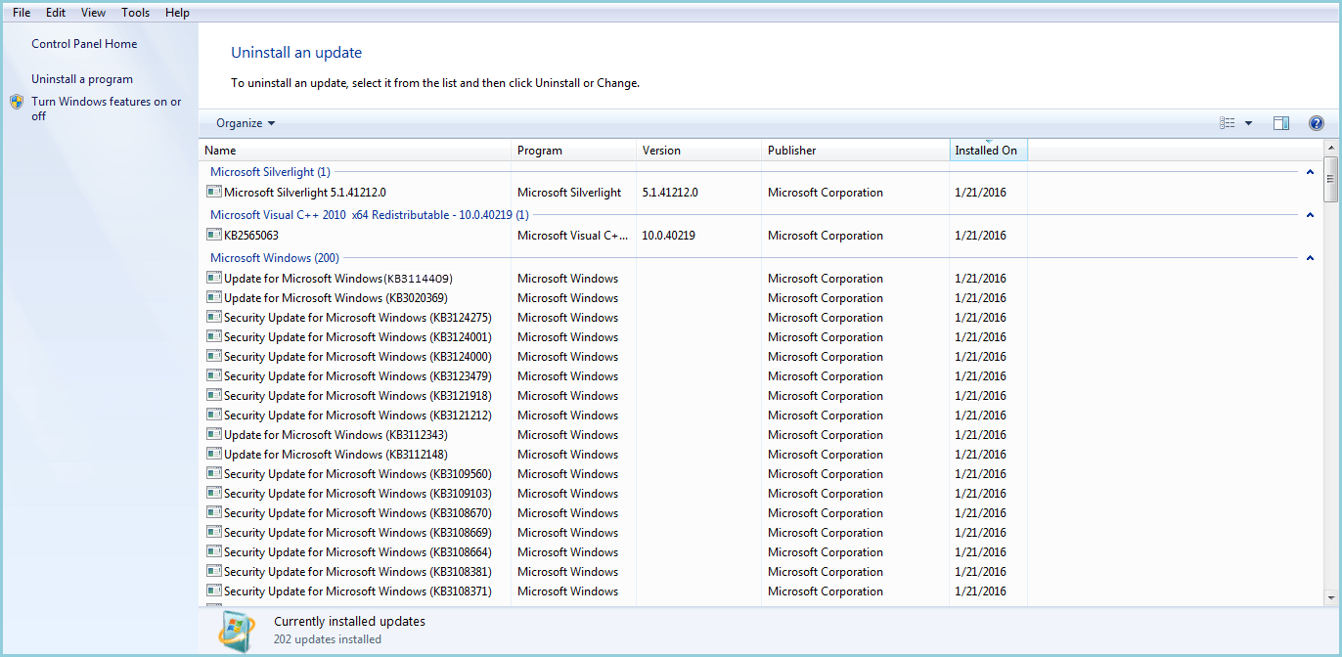Open the File menu
Image resolution: width=1342 pixels, height=657 pixels.
[x=22, y=13]
